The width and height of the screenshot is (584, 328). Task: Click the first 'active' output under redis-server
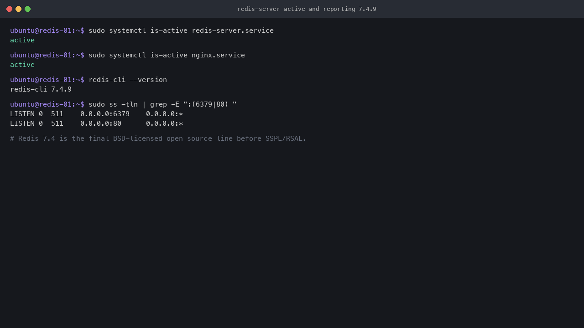[x=22, y=40]
